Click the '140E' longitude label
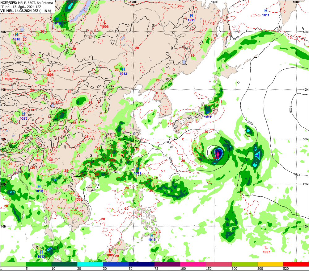Viewport: 309px width, 271px height. 215,2
